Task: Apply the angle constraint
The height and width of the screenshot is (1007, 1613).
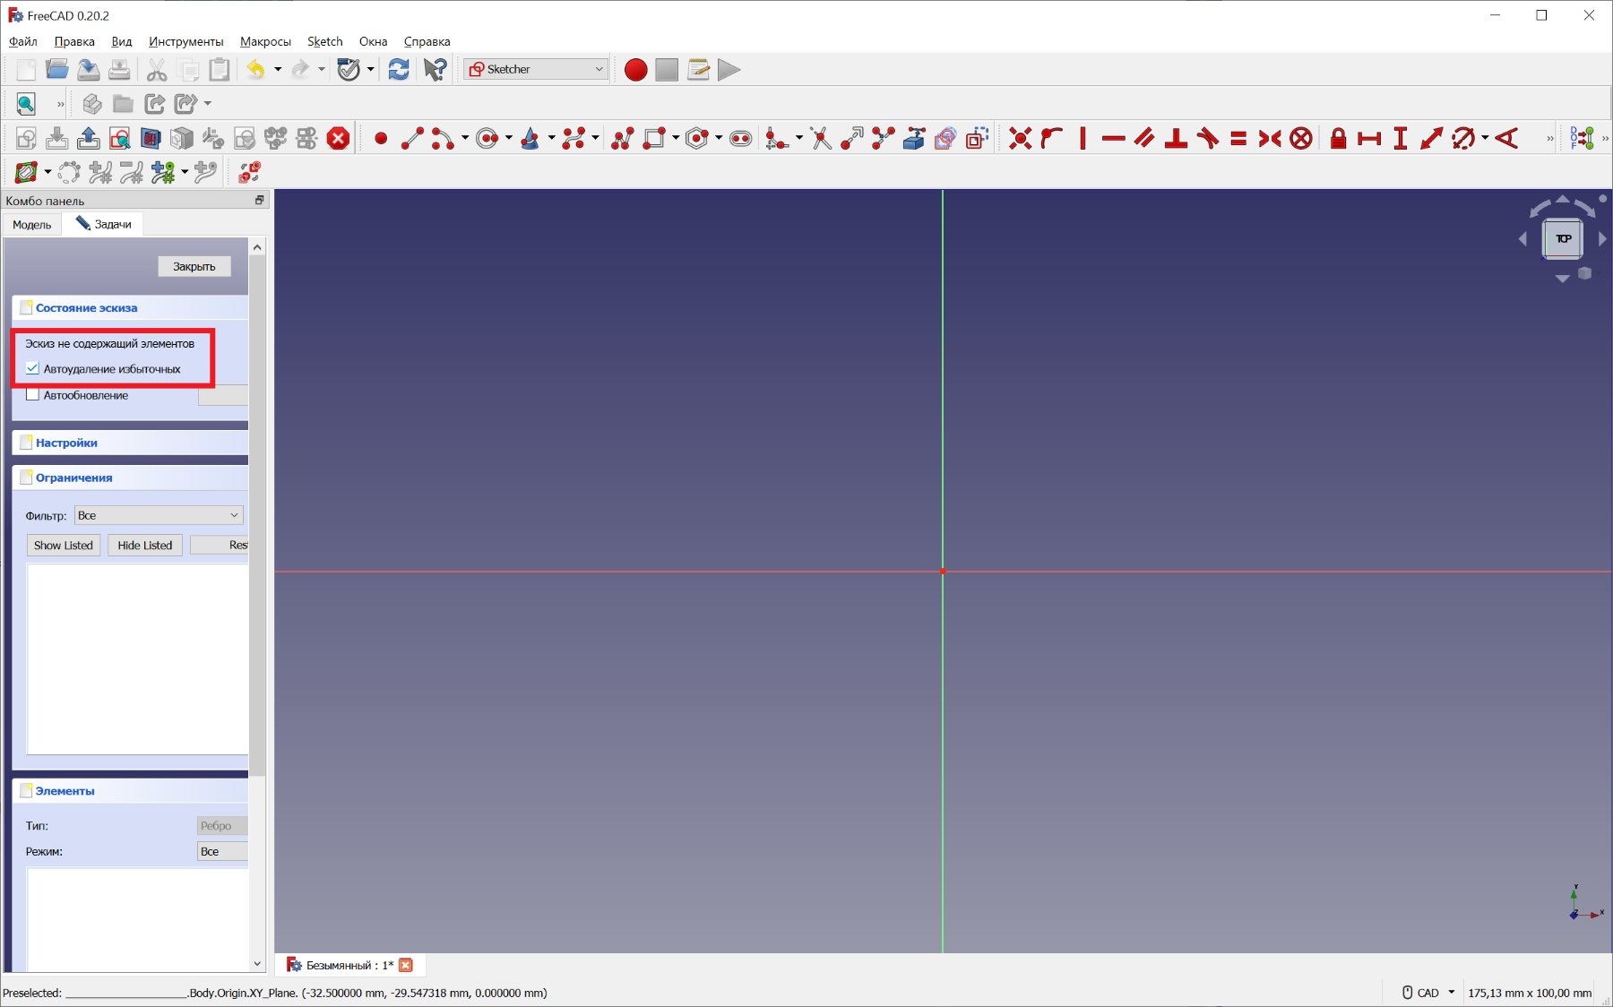Action: 1507,138
